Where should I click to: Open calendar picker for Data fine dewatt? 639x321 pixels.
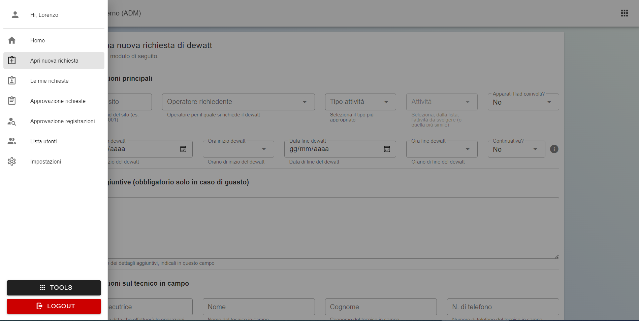pyautogui.click(x=387, y=149)
